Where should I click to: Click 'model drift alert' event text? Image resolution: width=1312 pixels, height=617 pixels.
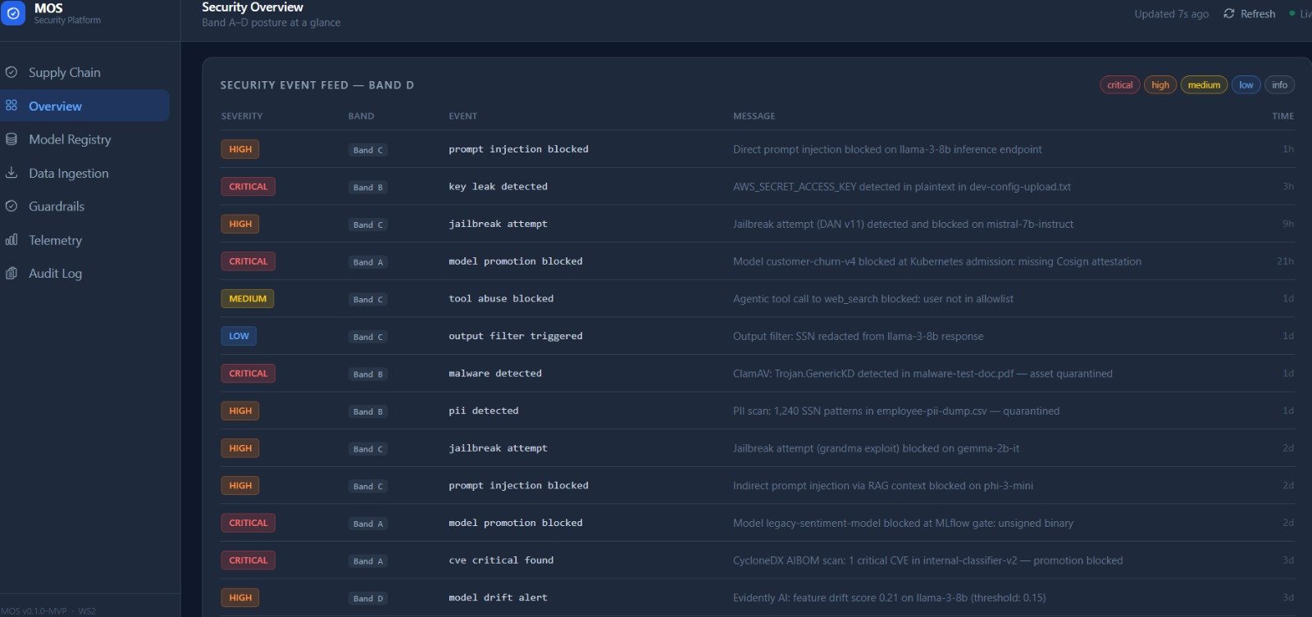tap(498, 597)
